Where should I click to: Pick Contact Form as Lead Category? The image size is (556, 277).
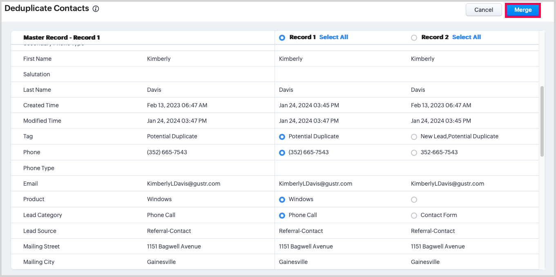click(414, 215)
